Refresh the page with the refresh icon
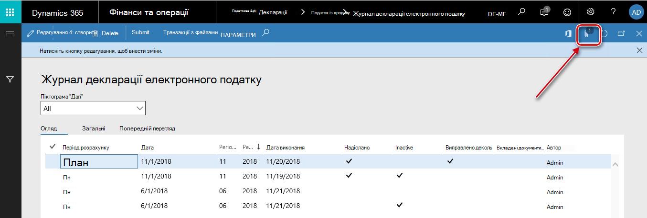 click(605, 34)
